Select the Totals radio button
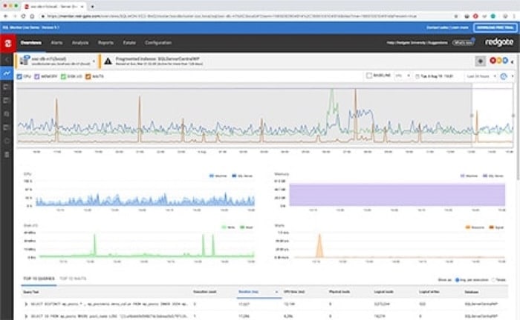 point(493,280)
